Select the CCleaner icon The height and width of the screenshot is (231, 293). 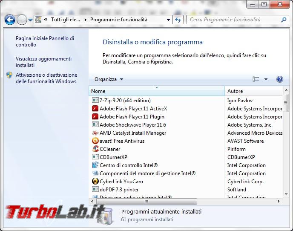click(x=95, y=149)
